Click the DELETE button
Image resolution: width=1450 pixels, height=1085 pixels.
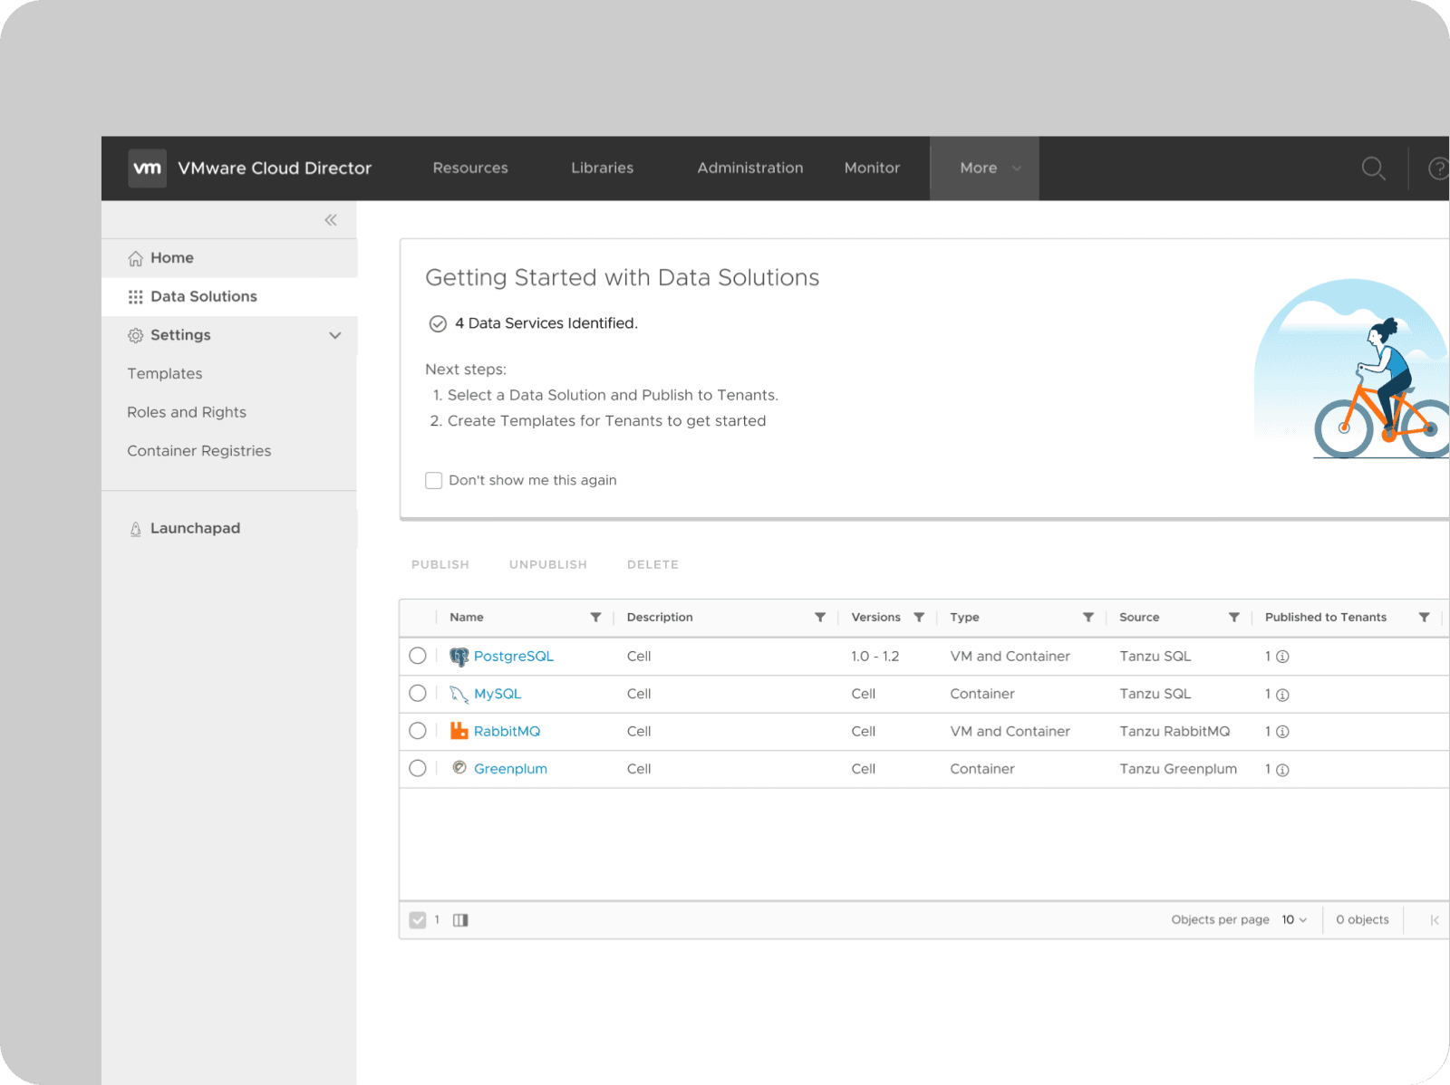652,565
